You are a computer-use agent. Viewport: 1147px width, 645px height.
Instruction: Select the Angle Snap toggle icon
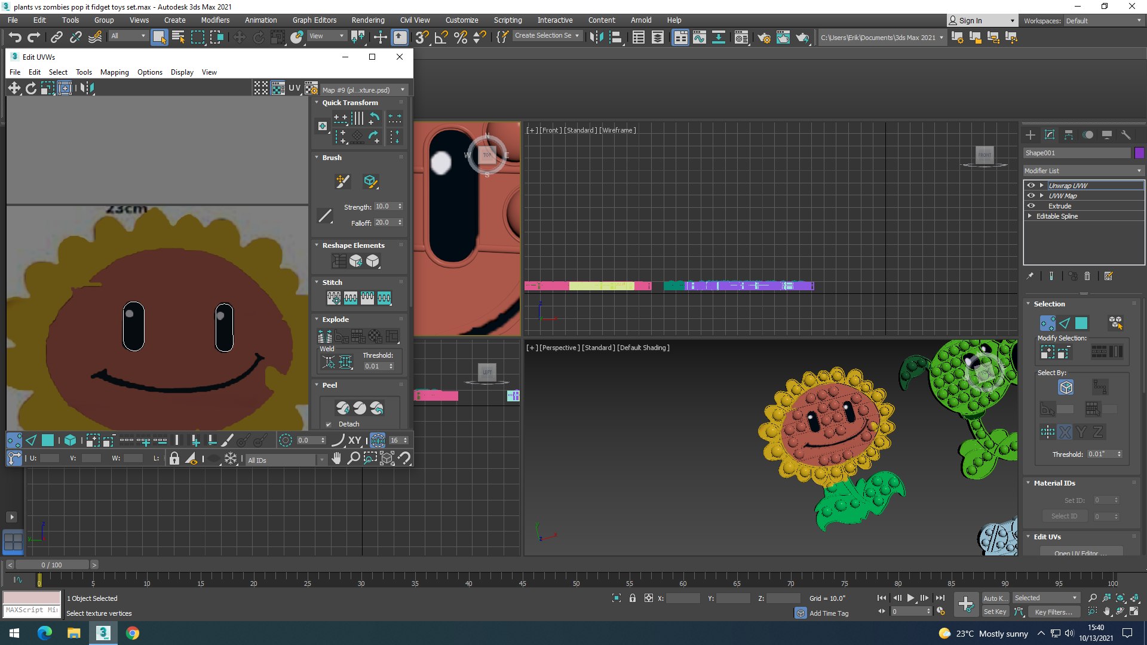point(441,38)
